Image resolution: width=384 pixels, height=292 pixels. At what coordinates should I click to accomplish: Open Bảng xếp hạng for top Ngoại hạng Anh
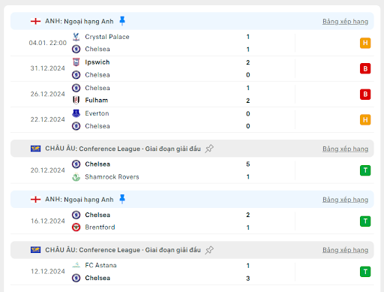click(345, 22)
